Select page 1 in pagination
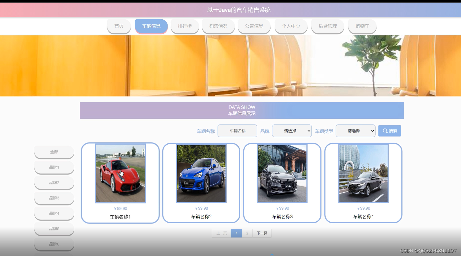The width and height of the screenshot is (461, 256). click(236, 233)
